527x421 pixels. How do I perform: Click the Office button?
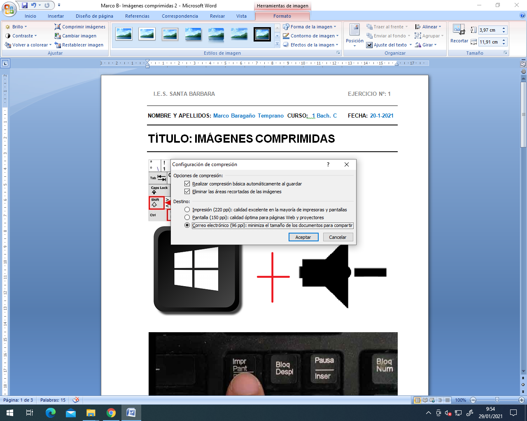(x=9, y=9)
